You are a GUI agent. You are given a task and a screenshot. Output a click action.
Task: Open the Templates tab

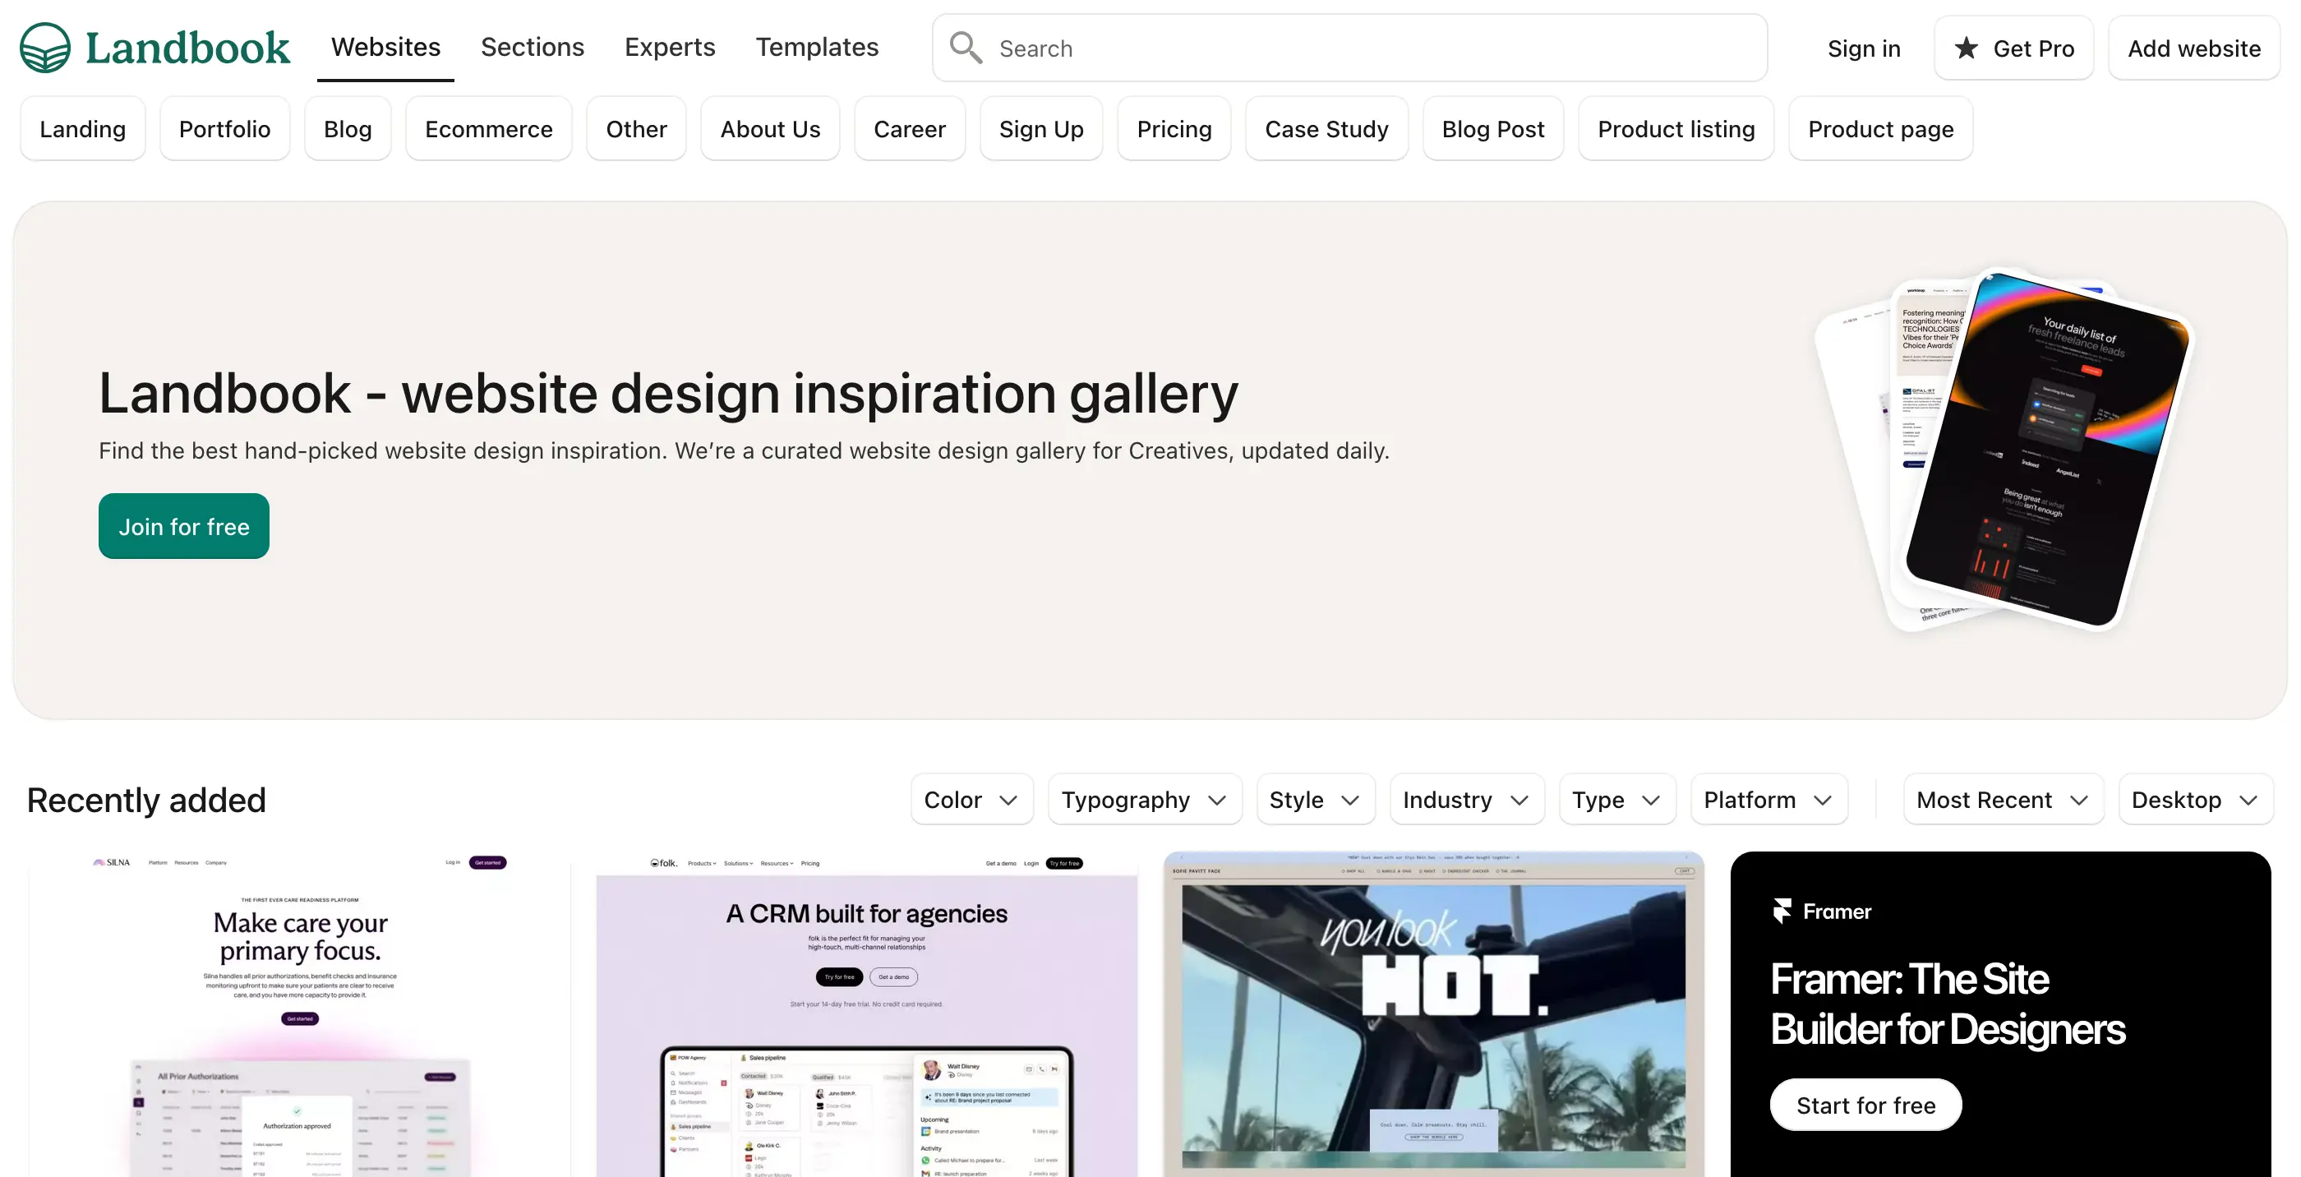click(818, 47)
